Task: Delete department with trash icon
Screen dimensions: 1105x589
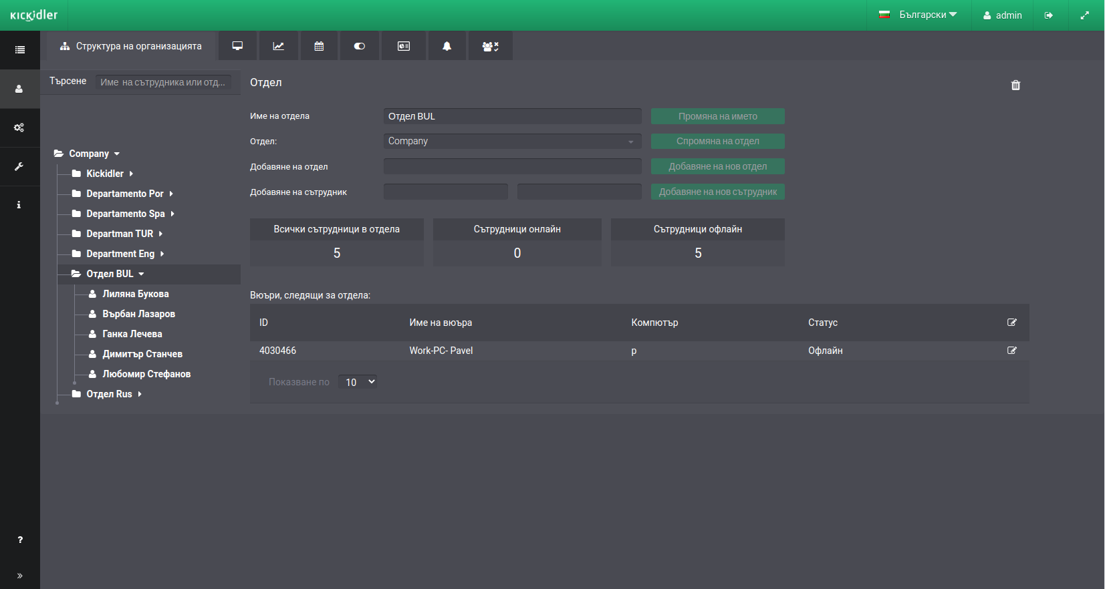Action: coord(1015,85)
